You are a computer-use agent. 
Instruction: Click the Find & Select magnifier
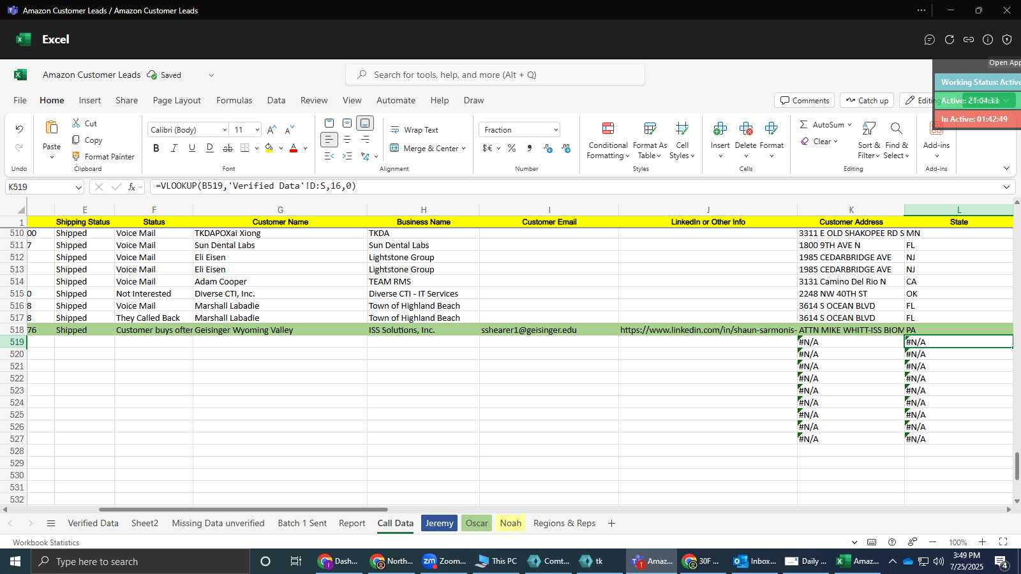click(x=897, y=129)
